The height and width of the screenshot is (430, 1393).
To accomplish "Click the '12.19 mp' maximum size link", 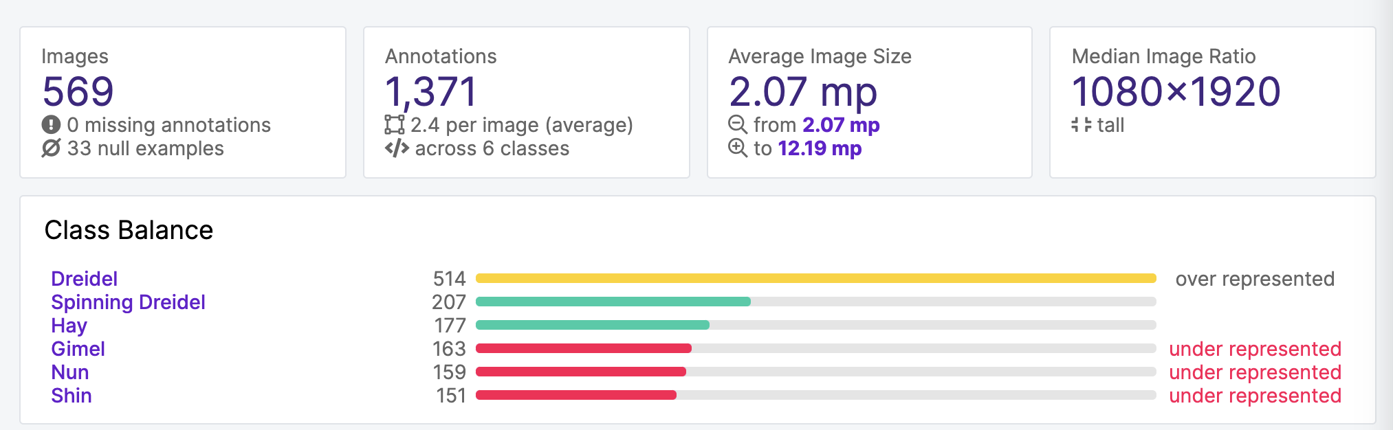I will tap(820, 149).
